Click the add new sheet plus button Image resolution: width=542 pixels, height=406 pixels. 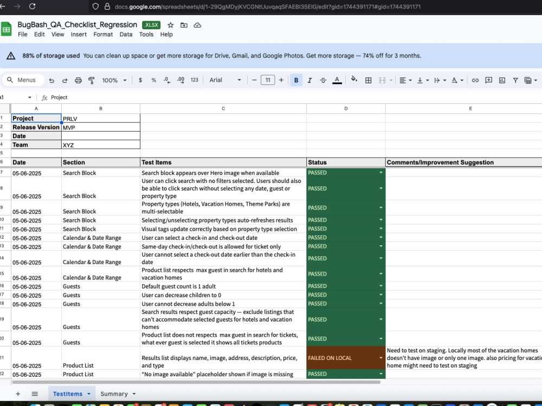pyautogui.click(x=18, y=394)
